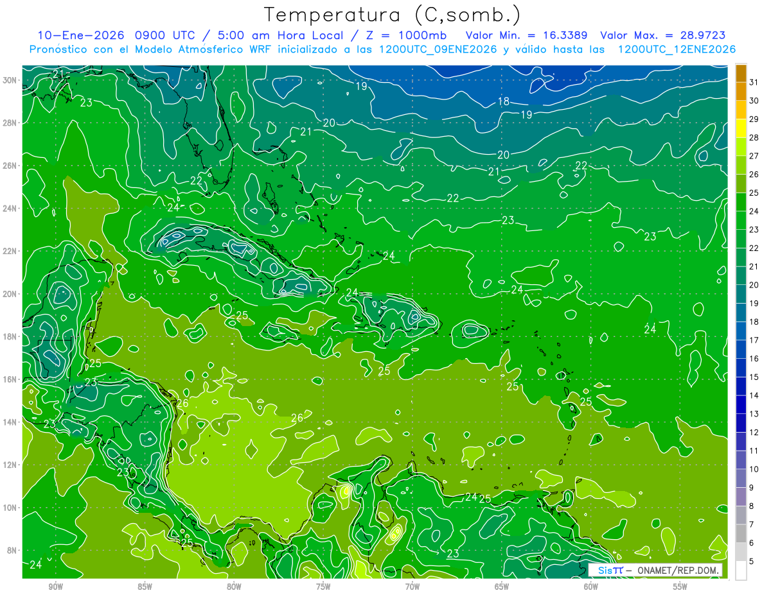Click the "65W" longitude axis label
The image size is (771, 595).
502,587
